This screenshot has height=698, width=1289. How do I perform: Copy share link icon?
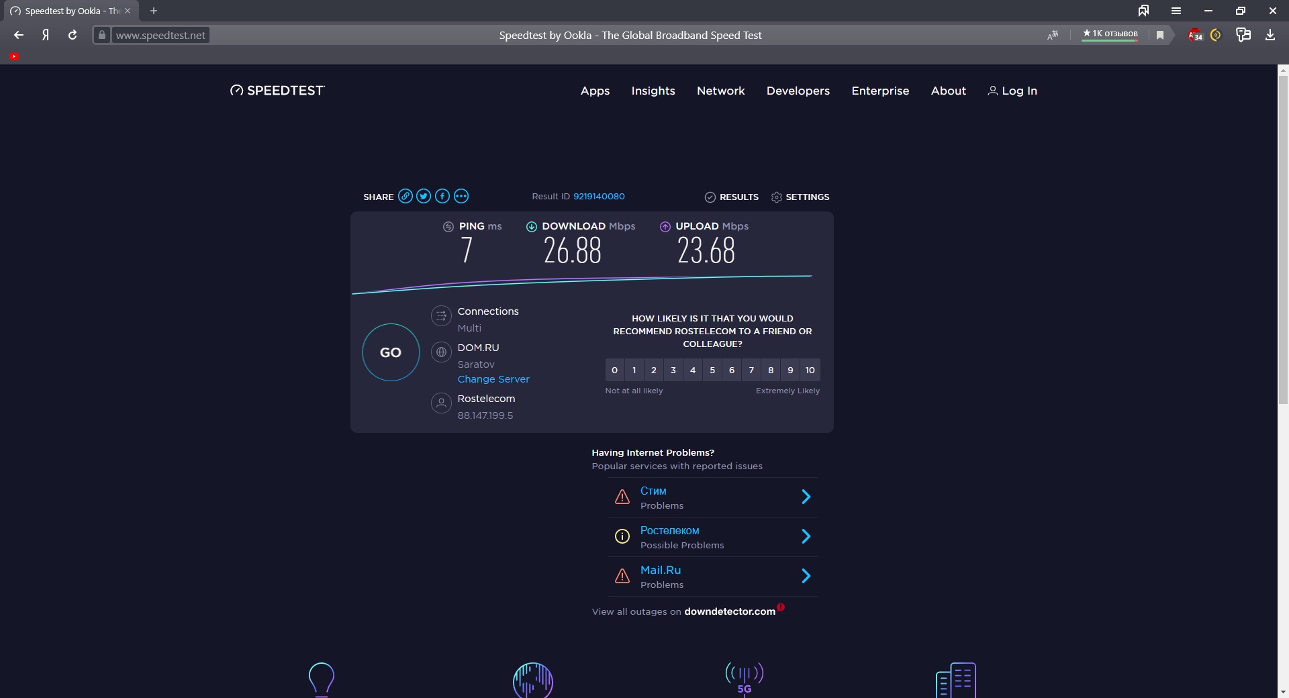(x=405, y=196)
